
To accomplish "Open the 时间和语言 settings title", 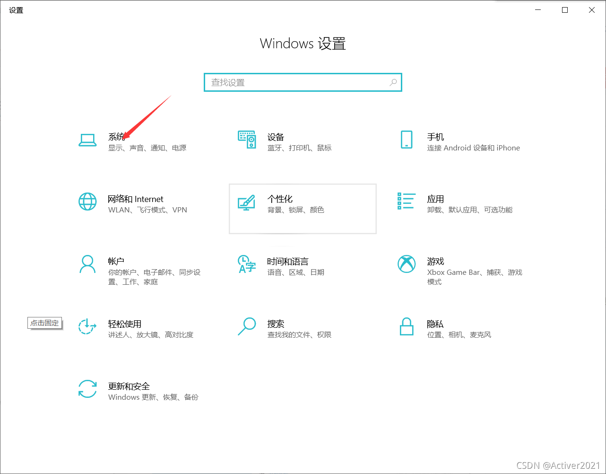I will click(x=288, y=262).
